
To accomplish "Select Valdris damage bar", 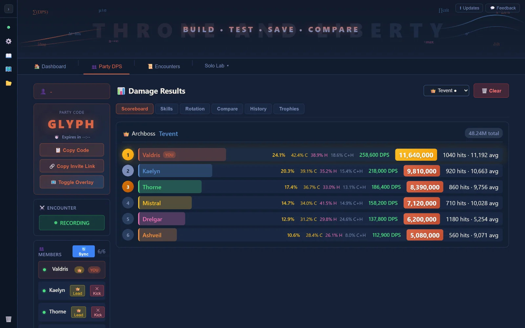I will (x=182, y=155).
